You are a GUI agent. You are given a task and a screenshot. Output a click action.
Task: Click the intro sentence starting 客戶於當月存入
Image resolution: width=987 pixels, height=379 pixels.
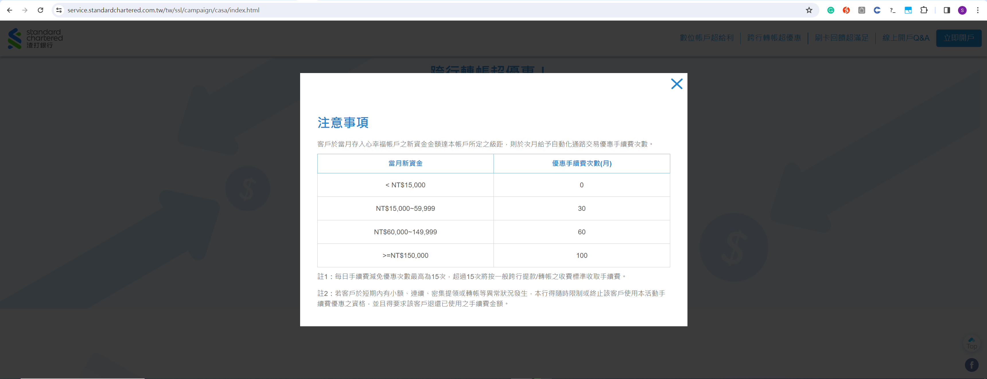485,144
